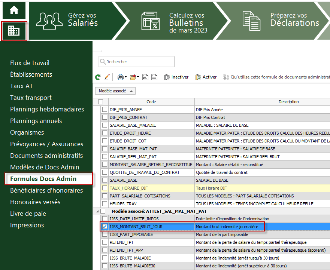
Task: Check the QUOTITE_DE_TRAVAIL_DU_CONTRAT row checkbox
Action: (x=105, y=172)
